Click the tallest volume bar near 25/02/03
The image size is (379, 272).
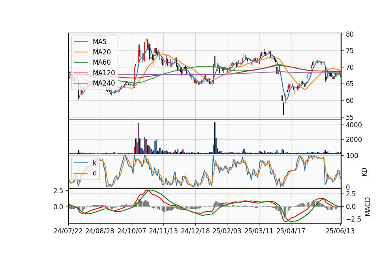215,138
